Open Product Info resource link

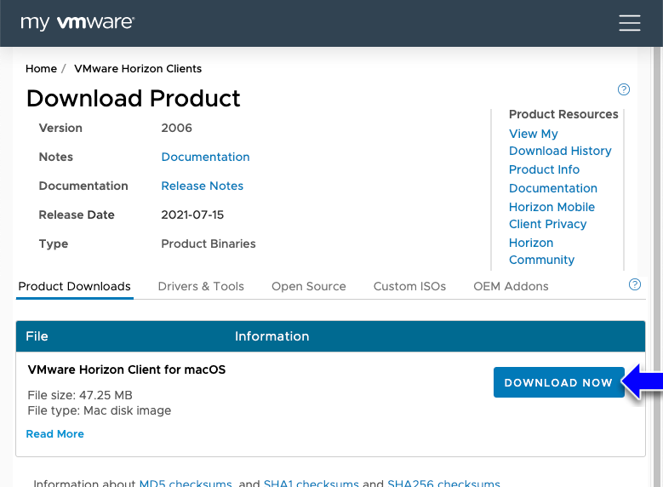[544, 169]
